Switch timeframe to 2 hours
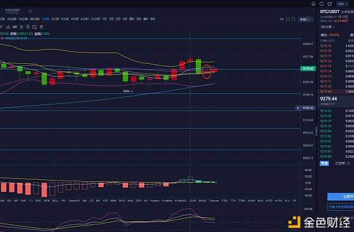 pyautogui.click(x=55, y=19)
